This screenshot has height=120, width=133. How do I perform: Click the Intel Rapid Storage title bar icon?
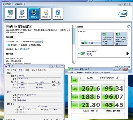pos(5,4)
